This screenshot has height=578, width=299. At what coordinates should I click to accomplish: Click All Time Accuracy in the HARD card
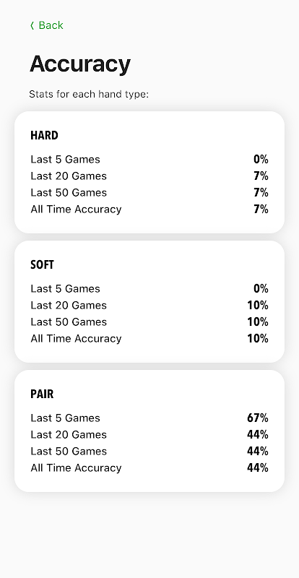(76, 209)
